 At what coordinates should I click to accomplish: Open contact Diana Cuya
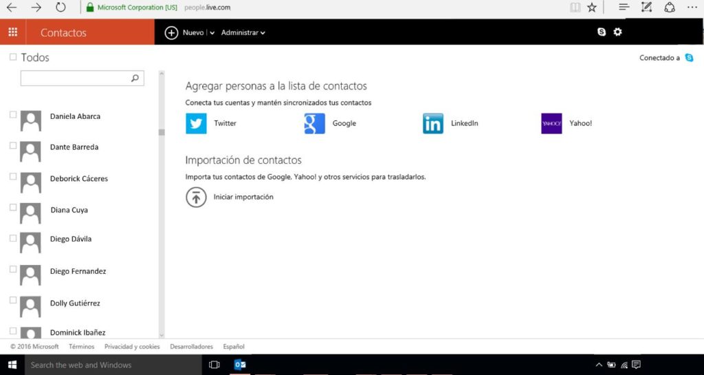pos(69,210)
